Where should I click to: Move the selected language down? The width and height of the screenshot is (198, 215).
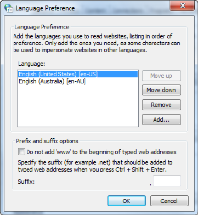tap(161, 90)
